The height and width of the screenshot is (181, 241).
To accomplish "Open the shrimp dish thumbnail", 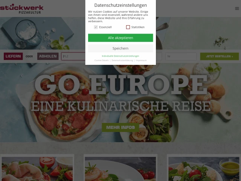I will pyautogui.click(x=120, y=169).
